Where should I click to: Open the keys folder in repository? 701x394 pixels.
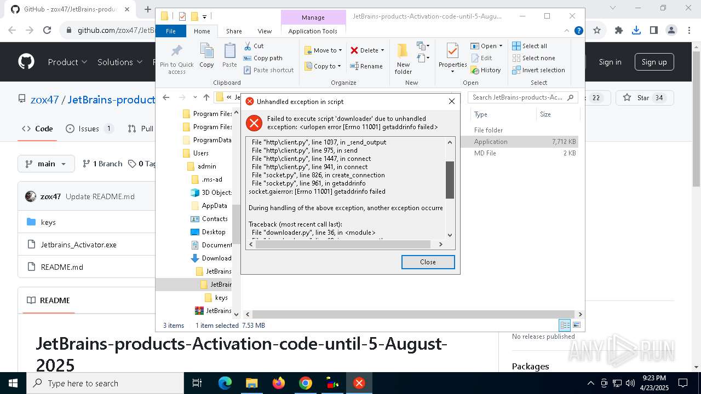pos(48,222)
